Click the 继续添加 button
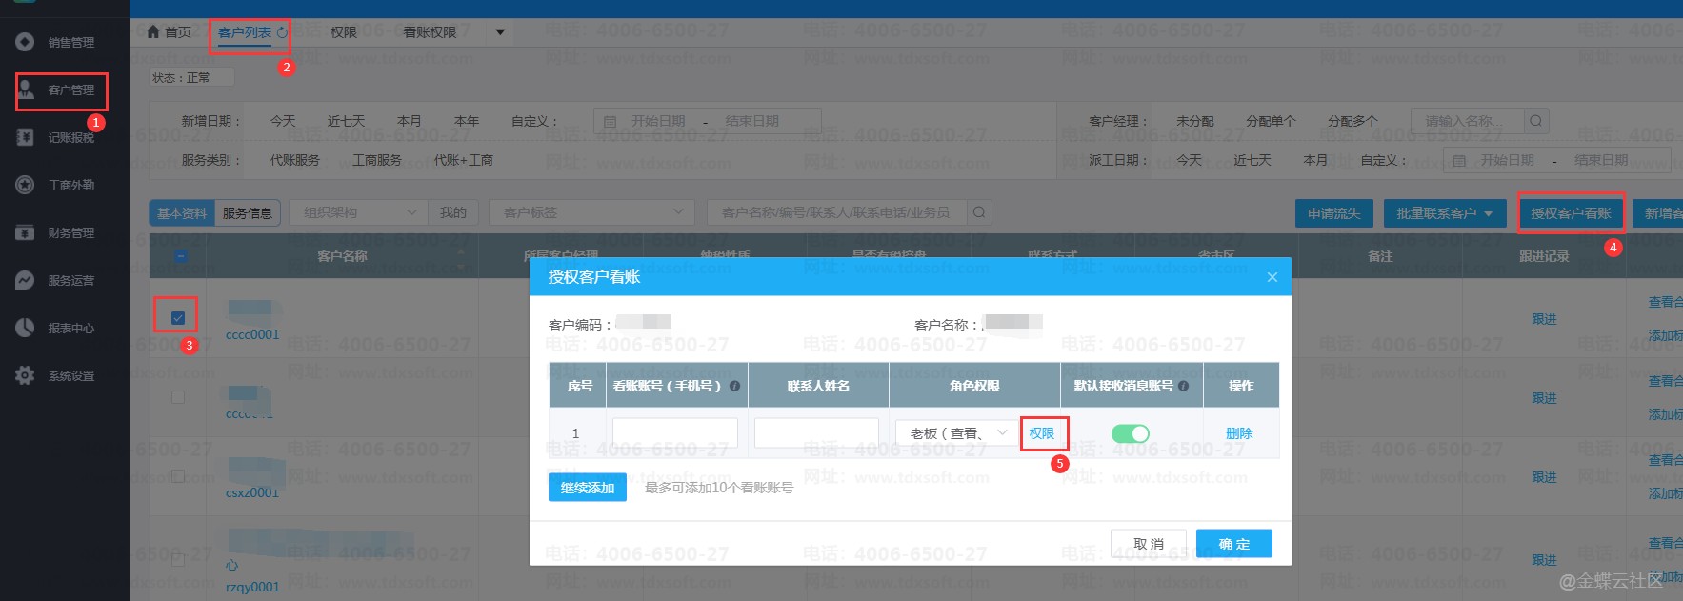This screenshot has width=1683, height=601. tap(587, 488)
